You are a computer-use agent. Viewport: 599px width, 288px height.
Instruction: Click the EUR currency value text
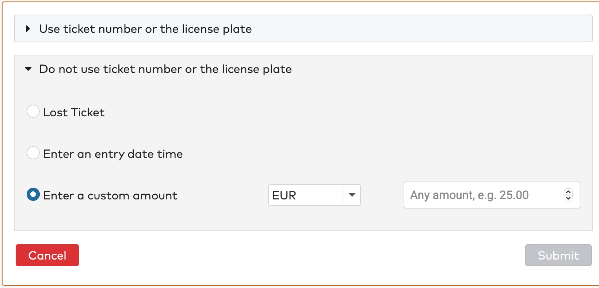(284, 195)
